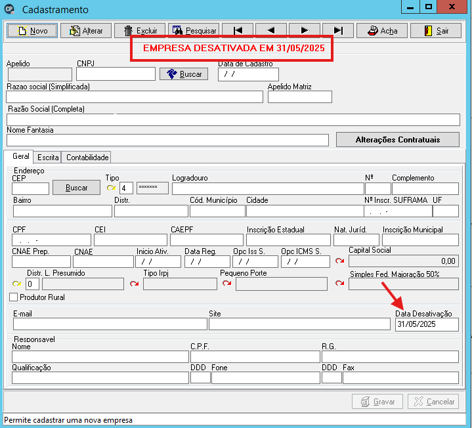Open Alterações Contratuais button
The width and height of the screenshot is (472, 428).
click(x=398, y=140)
